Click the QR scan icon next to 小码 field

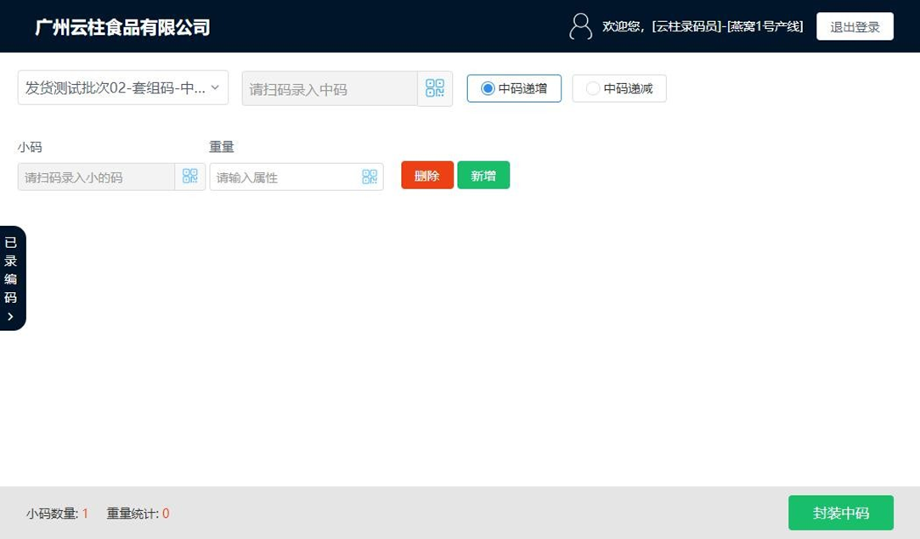(x=191, y=177)
